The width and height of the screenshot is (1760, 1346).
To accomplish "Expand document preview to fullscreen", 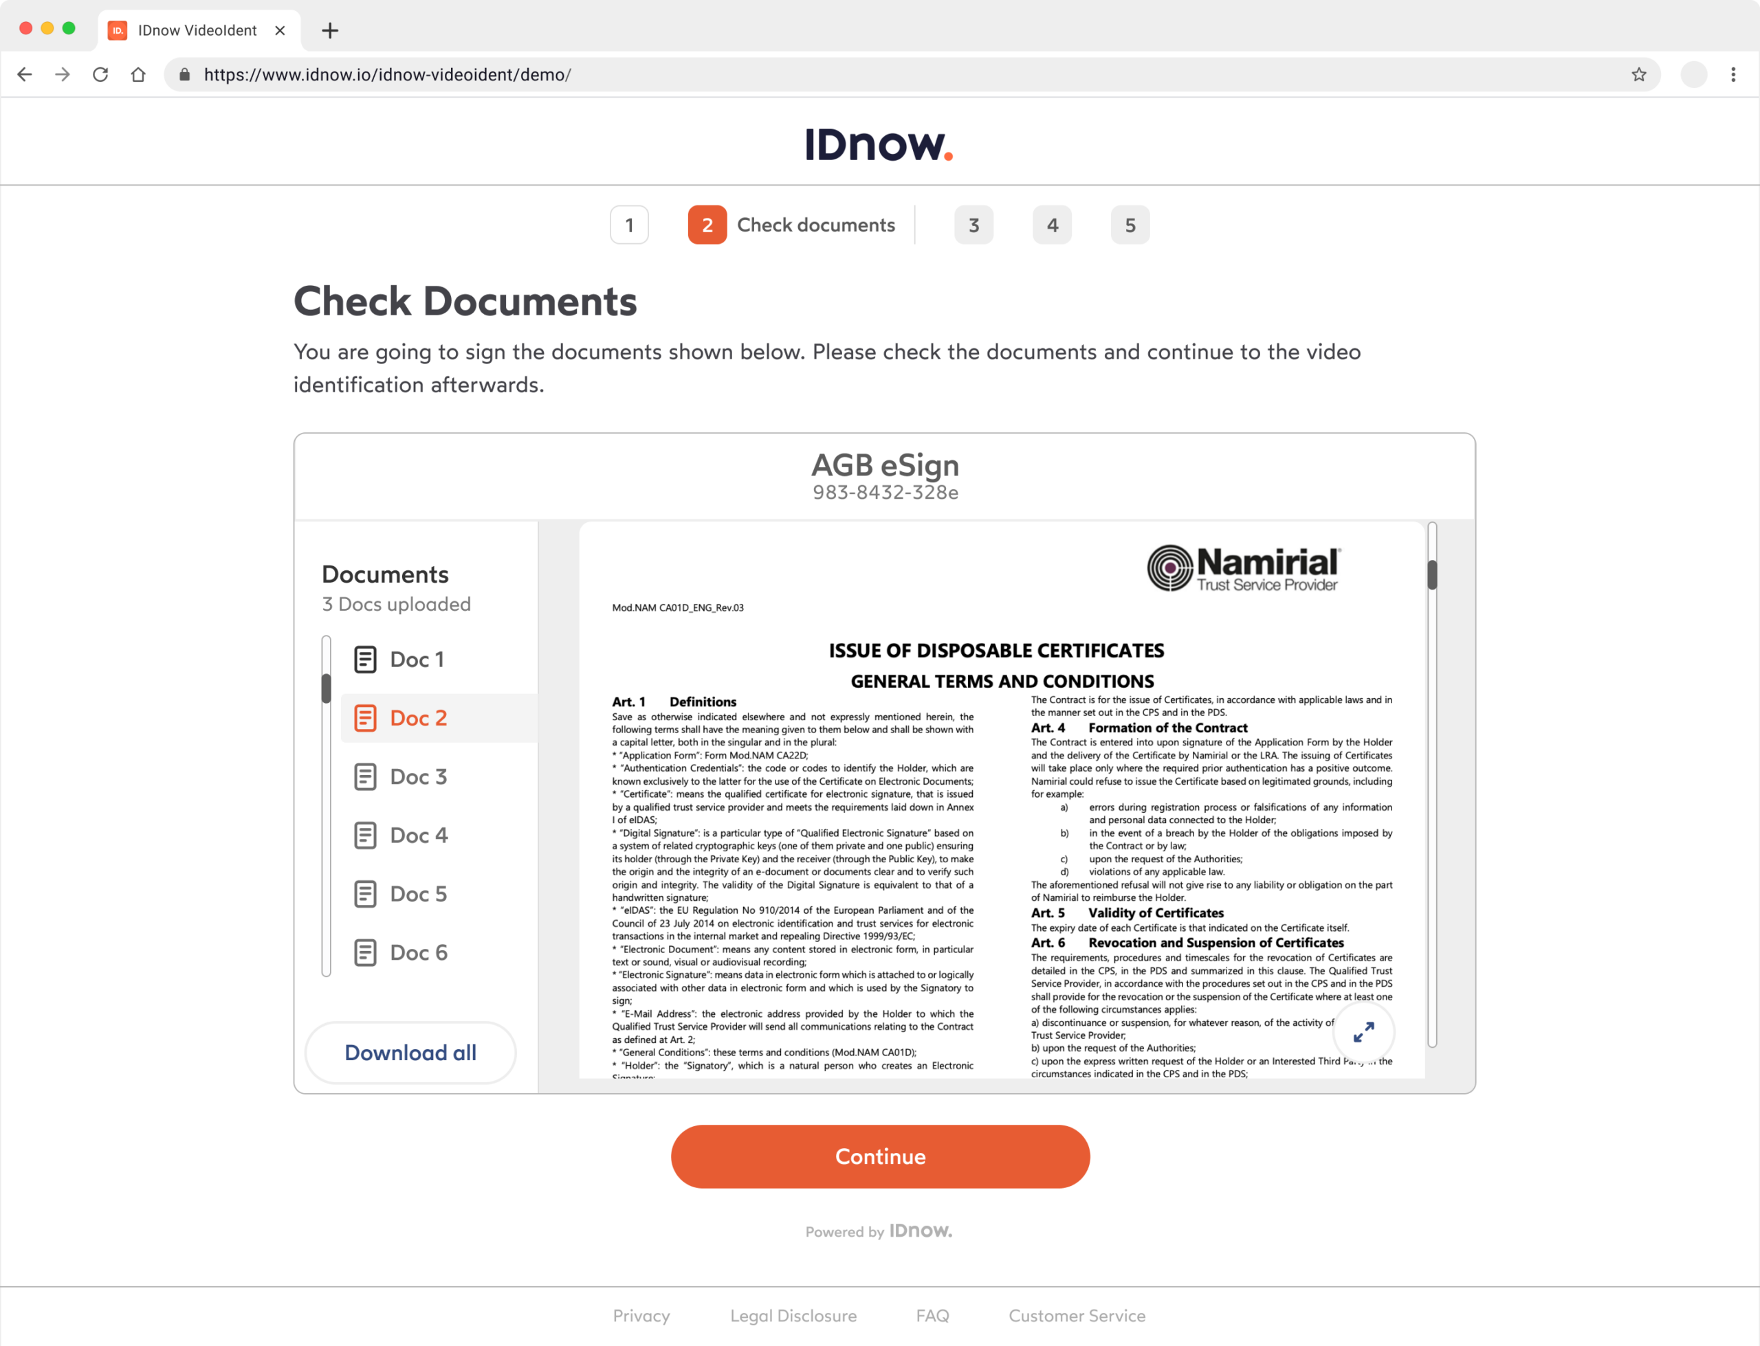I will [x=1363, y=1032].
